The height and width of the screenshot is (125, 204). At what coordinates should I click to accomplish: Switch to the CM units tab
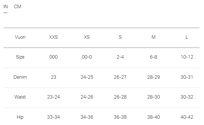tap(18, 7)
